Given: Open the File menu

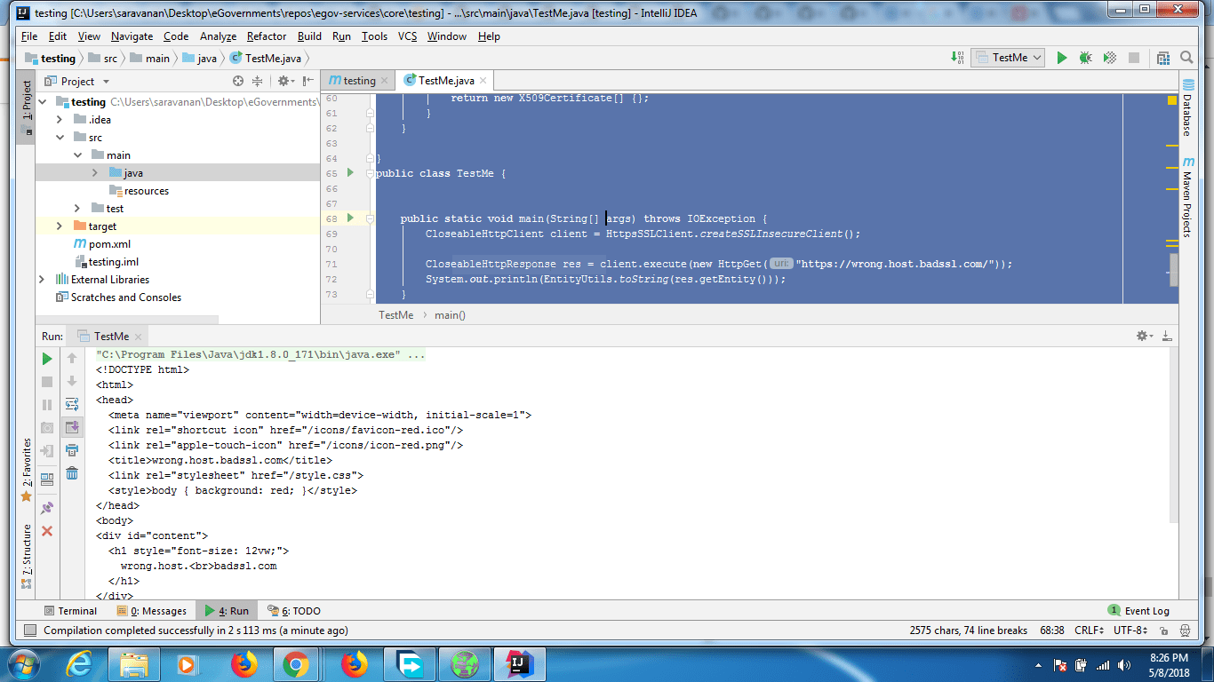Looking at the screenshot, I should (x=29, y=36).
